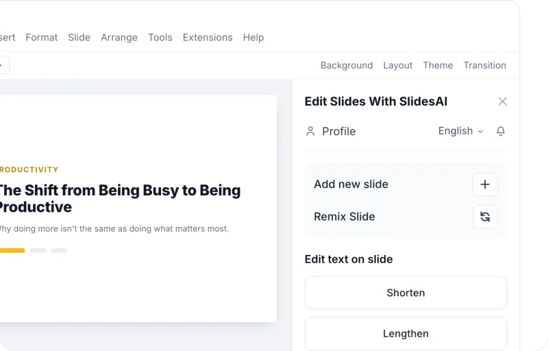This screenshot has height=351, width=548.
Task: Select the slide title about Being Productive
Action: coord(120,199)
